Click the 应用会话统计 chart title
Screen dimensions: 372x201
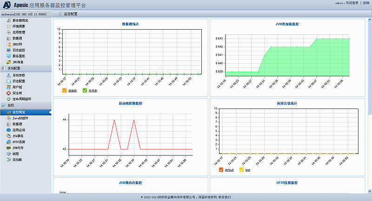tap(287, 103)
